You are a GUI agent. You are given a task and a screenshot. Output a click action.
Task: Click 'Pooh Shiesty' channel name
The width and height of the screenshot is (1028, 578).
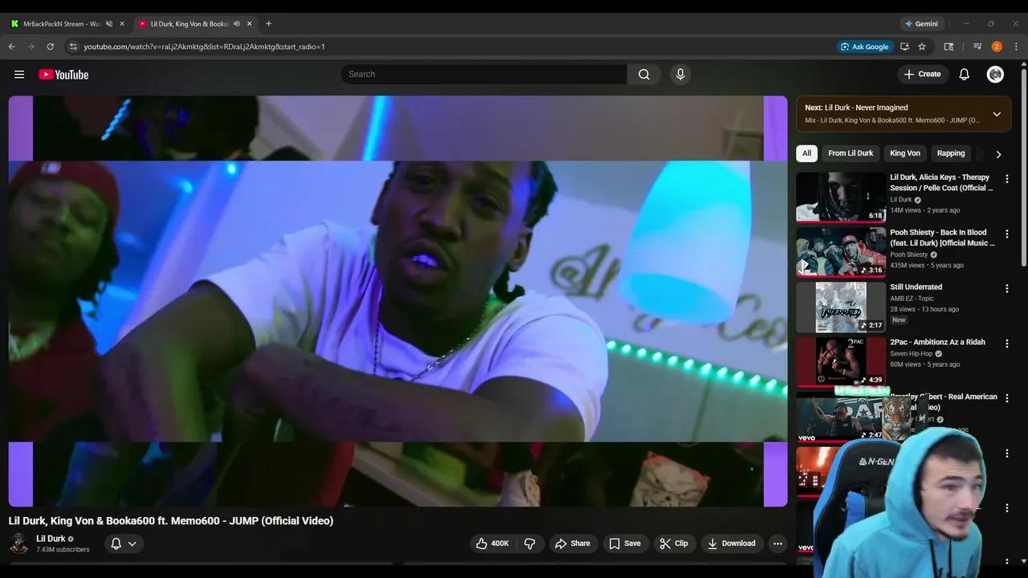click(909, 254)
